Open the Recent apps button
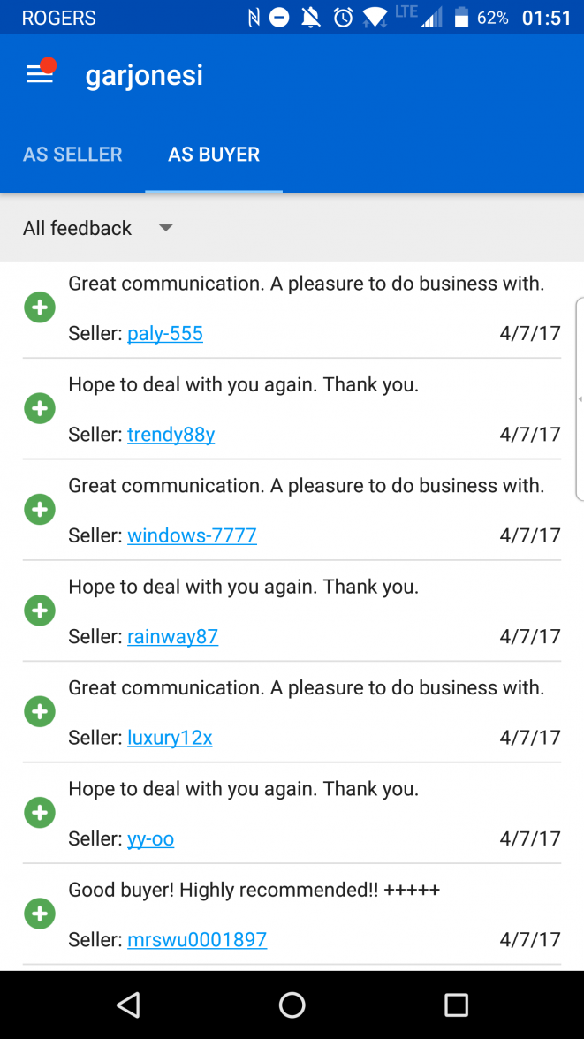Image resolution: width=584 pixels, height=1039 pixels. point(456,1005)
